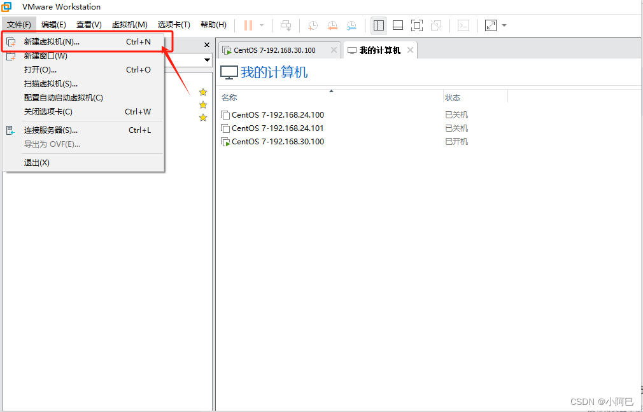This screenshot has height=412, width=643.
Task: Open the snapshot manager wrench icon
Action: coord(351,25)
